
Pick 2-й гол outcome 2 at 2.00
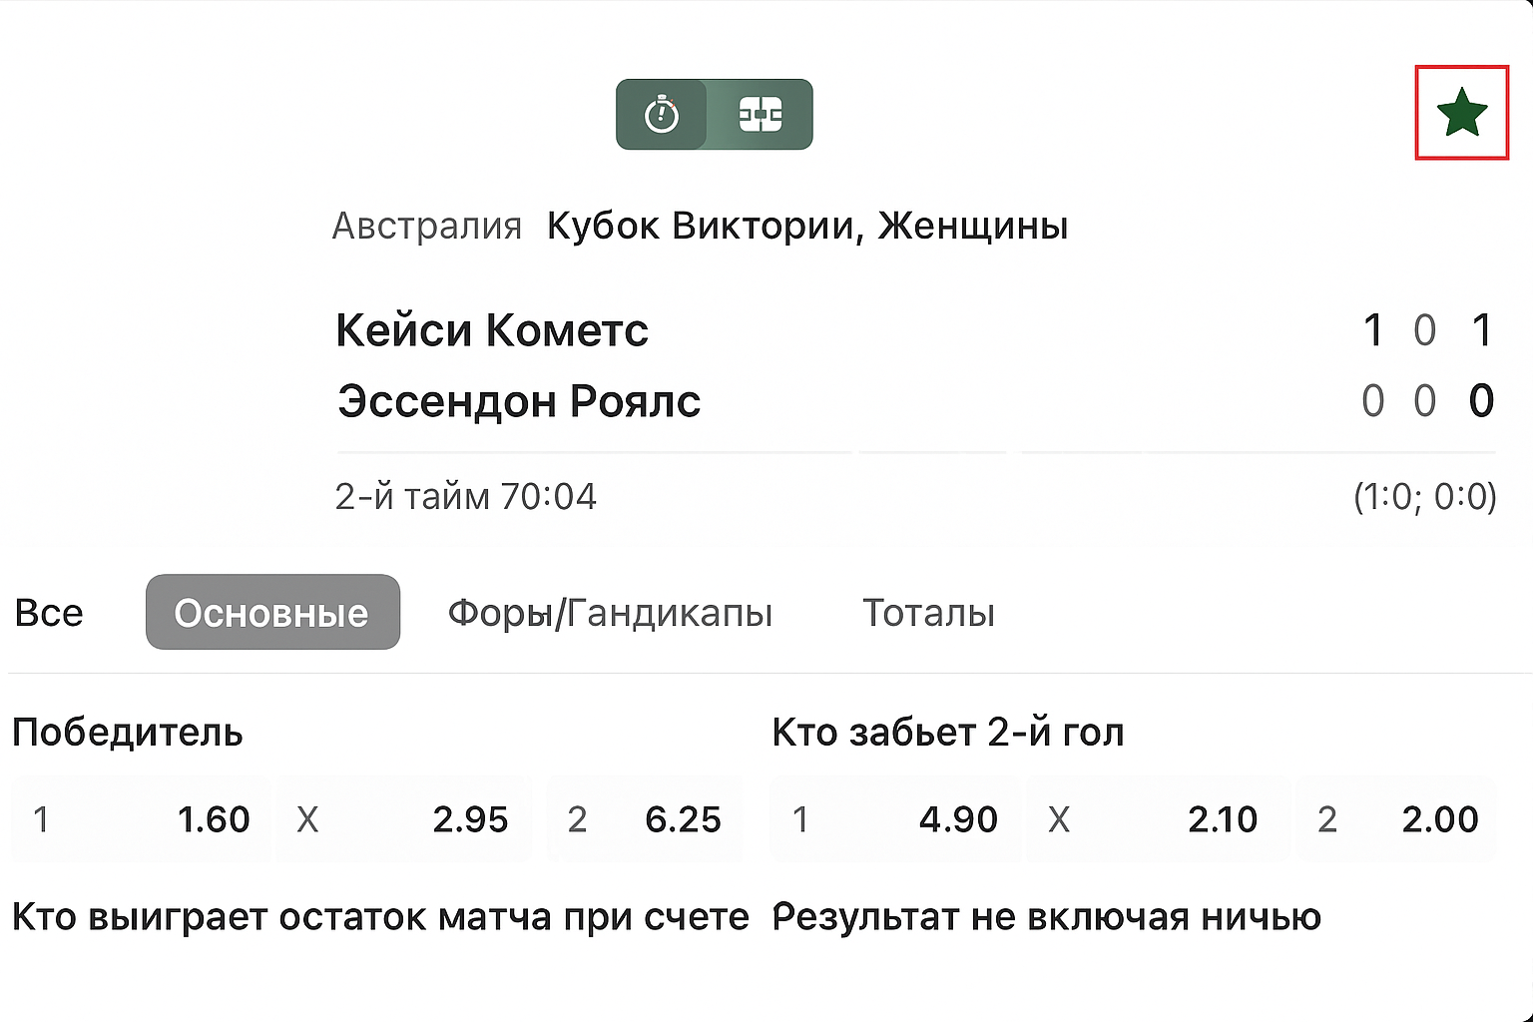tap(1396, 819)
